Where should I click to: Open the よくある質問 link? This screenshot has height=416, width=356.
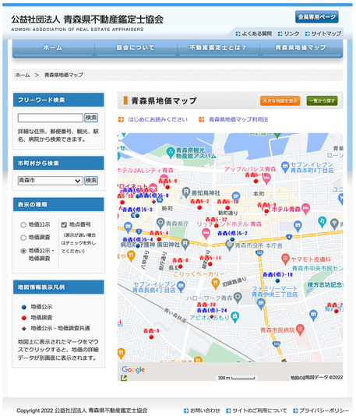pyautogui.click(x=254, y=33)
